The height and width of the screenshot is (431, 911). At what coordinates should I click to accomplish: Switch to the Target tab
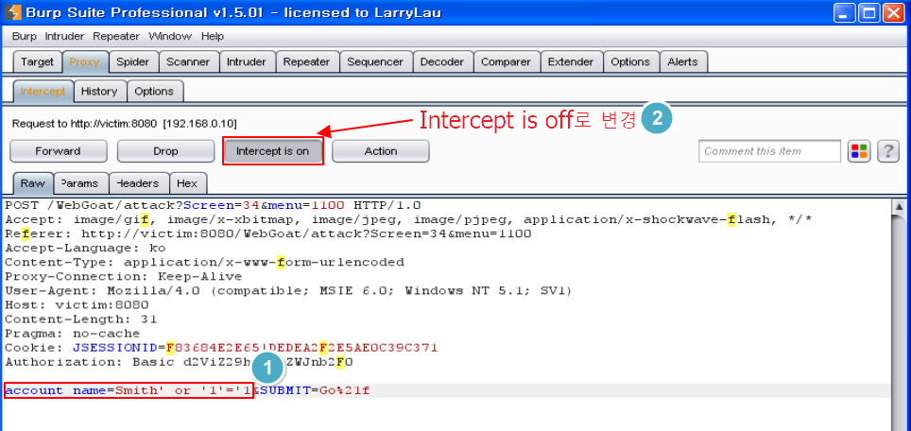pos(37,61)
